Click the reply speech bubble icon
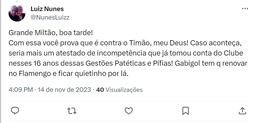 click(15, 110)
